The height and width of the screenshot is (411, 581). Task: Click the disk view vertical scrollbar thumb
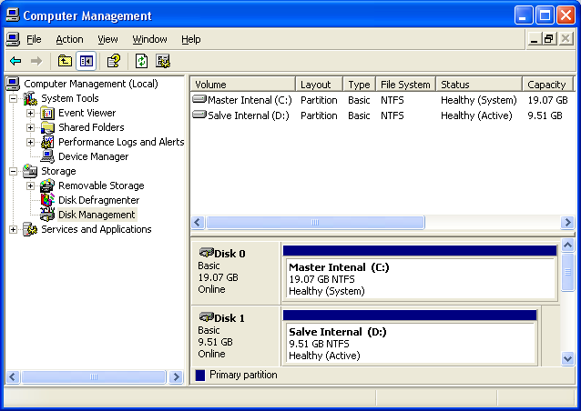(567, 272)
